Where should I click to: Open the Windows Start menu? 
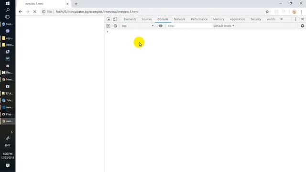pyautogui.click(x=8, y=3)
